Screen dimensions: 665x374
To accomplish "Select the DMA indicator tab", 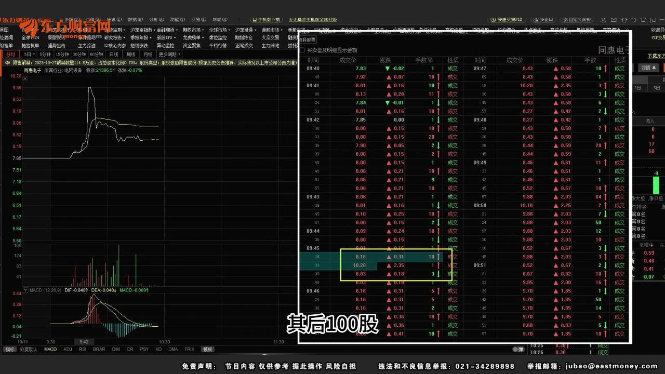I will point(173,349).
